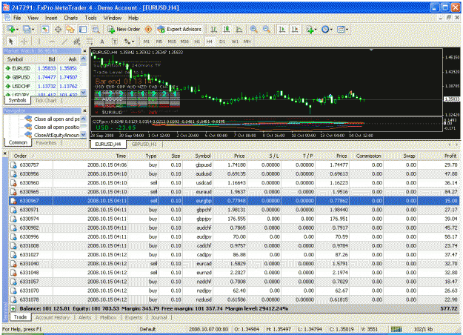Screen dimensions: 463x335
Task: Select the Text tool A icon
Action: (102, 42)
